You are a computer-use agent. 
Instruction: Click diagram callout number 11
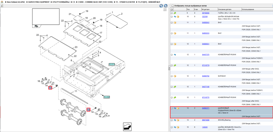[76, 91]
